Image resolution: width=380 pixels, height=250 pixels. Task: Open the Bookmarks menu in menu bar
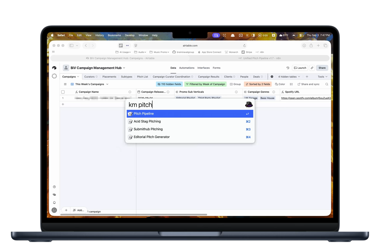pyautogui.click(x=114, y=35)
